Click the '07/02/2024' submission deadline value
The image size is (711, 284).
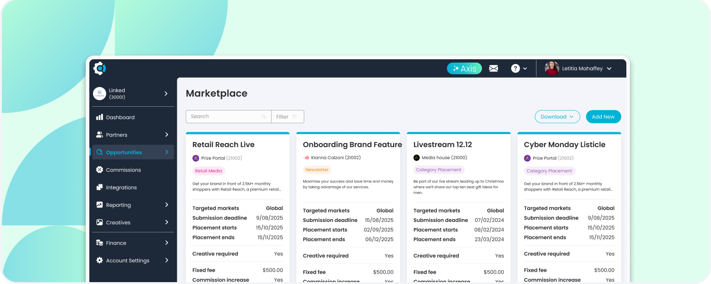(x=489, y=220)
